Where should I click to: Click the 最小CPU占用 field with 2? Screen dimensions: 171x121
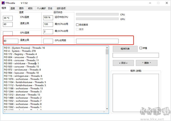click(x=48, y=32)
